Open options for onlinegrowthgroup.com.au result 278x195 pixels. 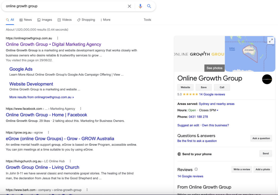pos(58,38)
